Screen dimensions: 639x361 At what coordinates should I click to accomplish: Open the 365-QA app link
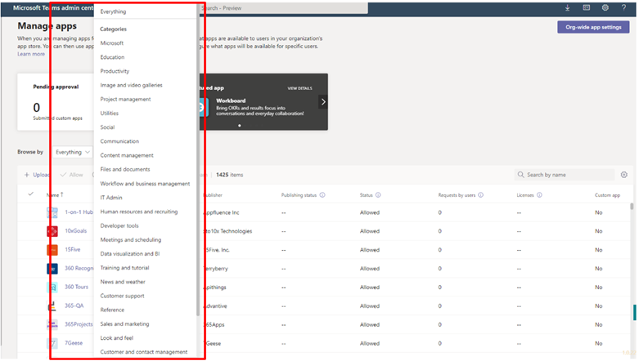(x=74, y=306)
